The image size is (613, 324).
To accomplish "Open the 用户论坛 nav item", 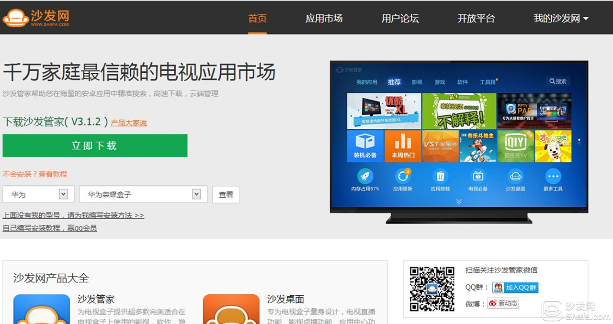I will (x=400, y=18).
